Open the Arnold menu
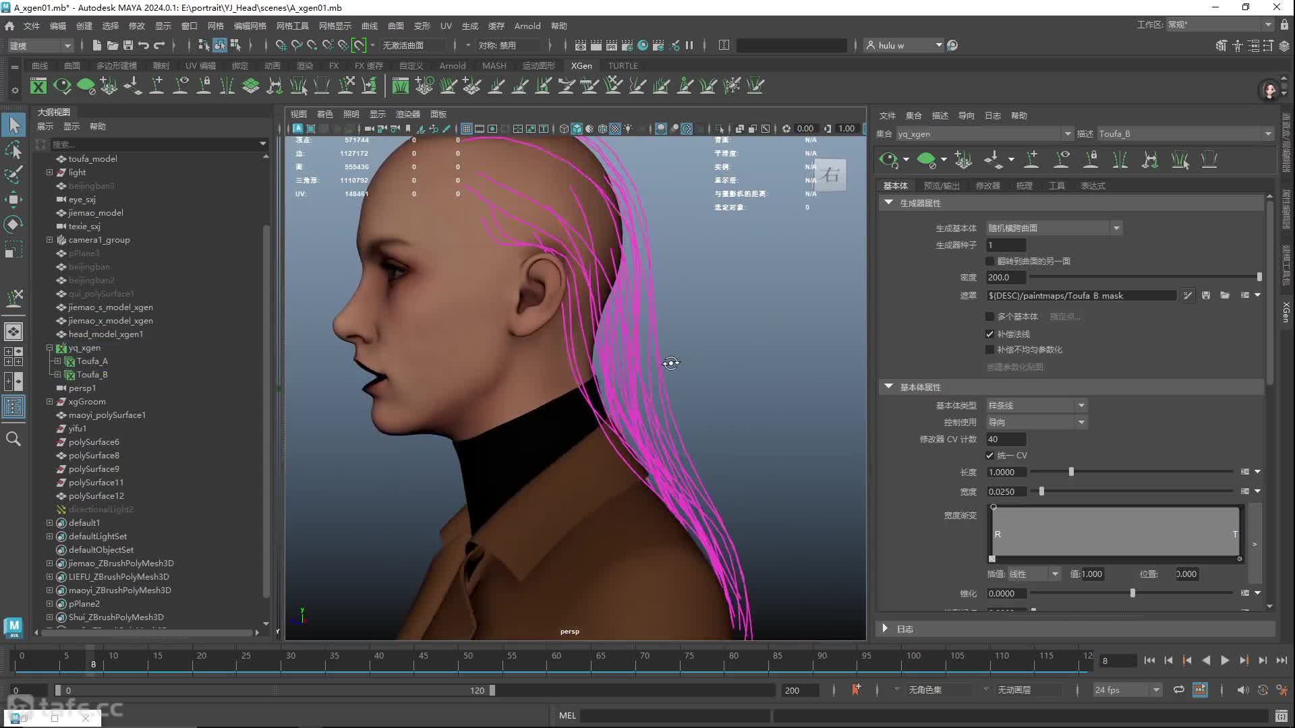The image size is (1295, 728). pos(527,26)
